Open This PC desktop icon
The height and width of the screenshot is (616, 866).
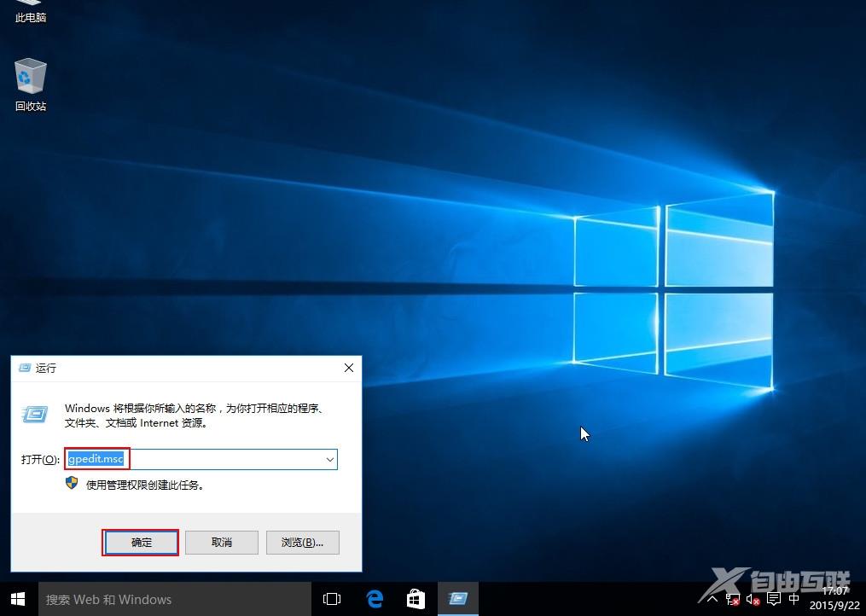pos(31,10)
